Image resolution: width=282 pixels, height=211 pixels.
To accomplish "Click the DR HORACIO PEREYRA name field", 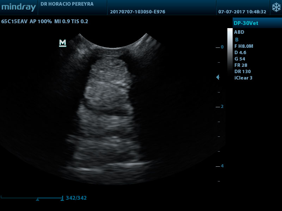I will [67, 4].
